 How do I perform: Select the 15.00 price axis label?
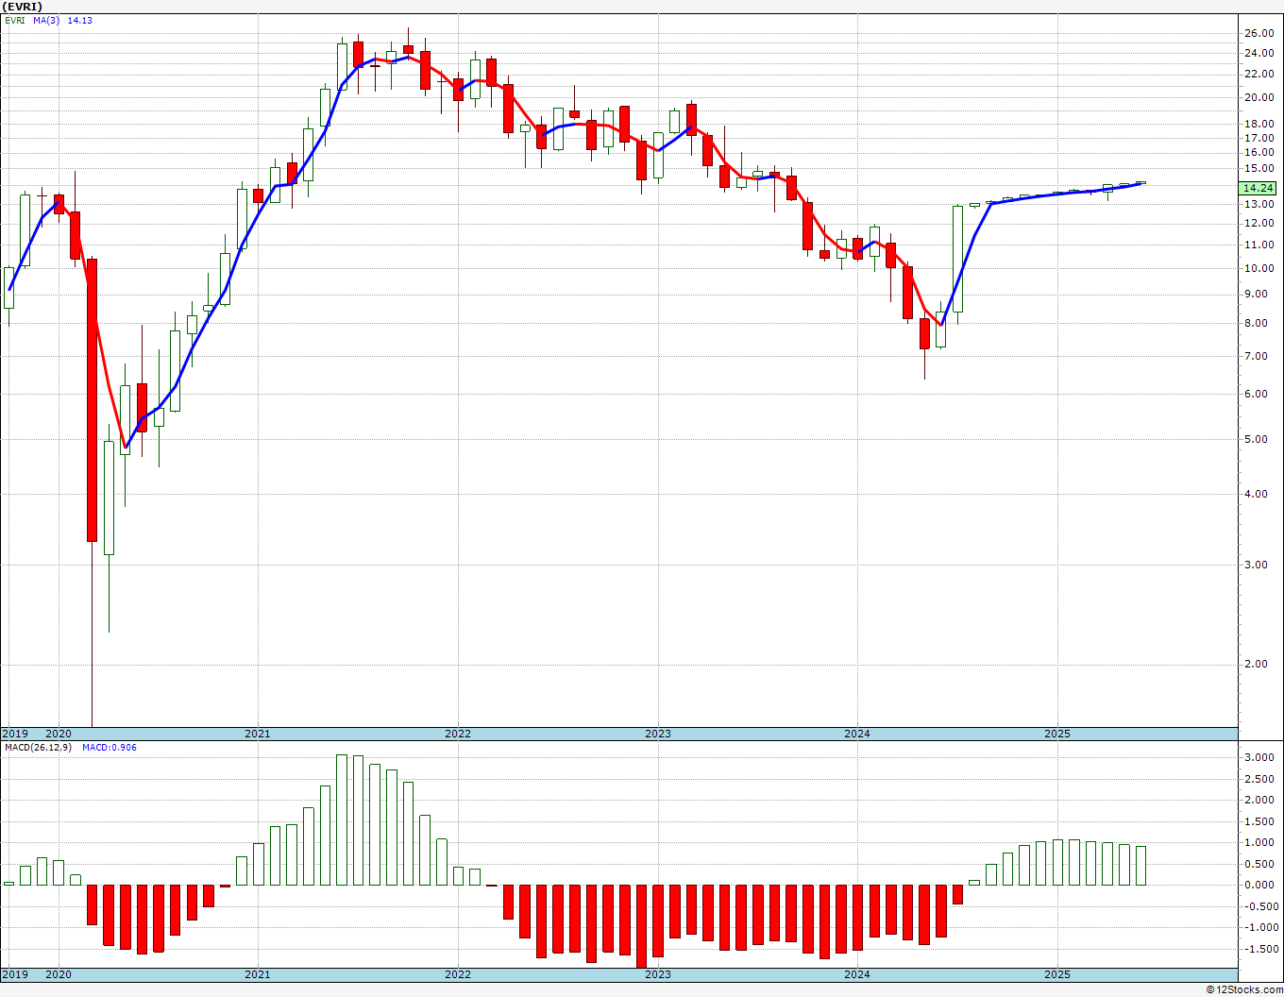pyautogui.click(x=1259, y=169)
